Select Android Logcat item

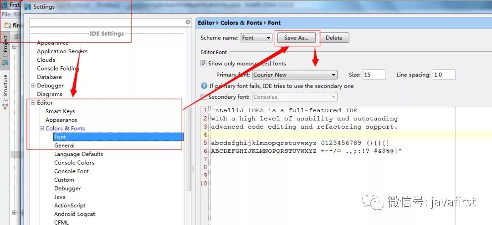pos(74,214)
